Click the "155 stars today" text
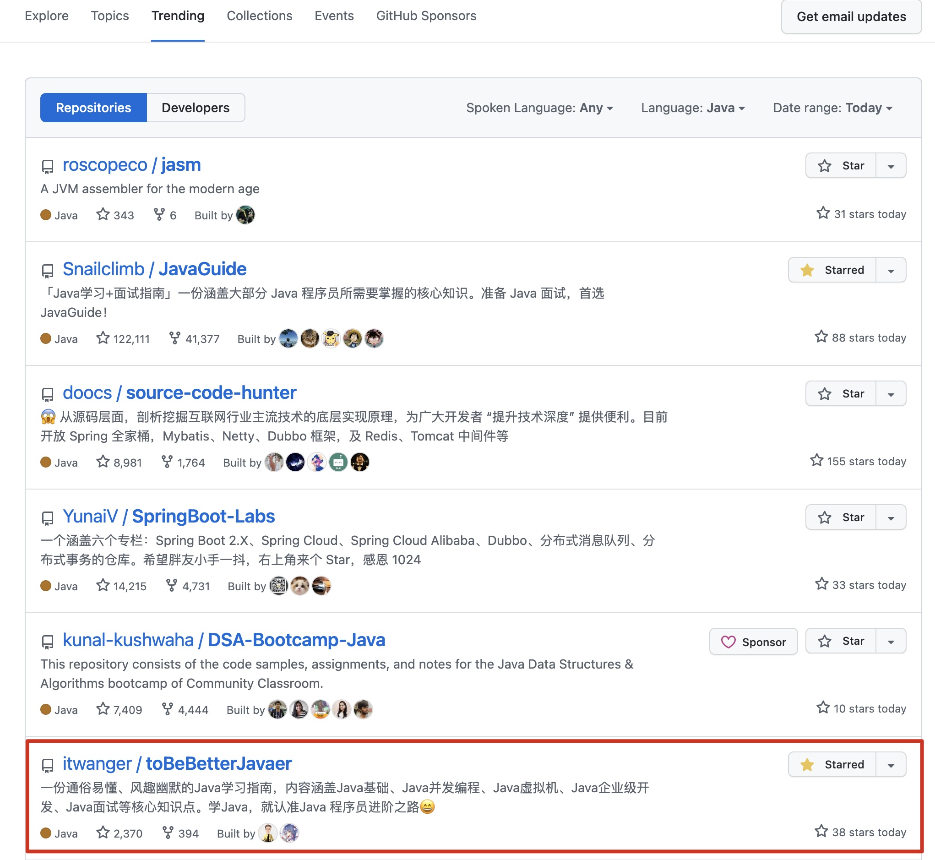 pyautogui.click(x=867, y=461)
